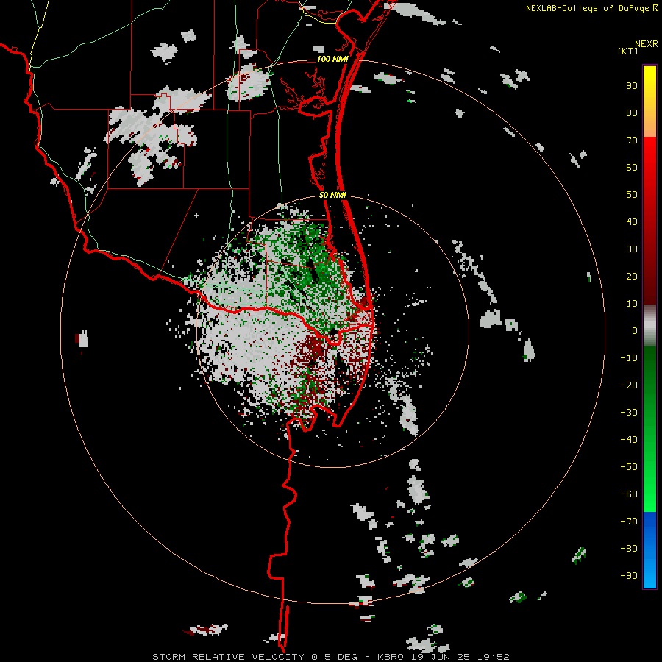The image size is (662, 662).
Task: Click the 10 value on velocity scale
Action: point(632,304)
